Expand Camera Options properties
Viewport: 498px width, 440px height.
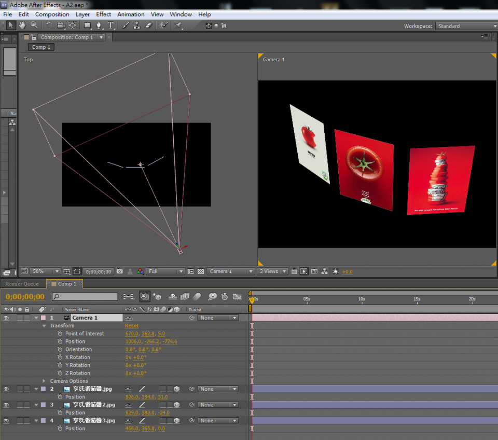pyautogui.click(x=44, y=381)
